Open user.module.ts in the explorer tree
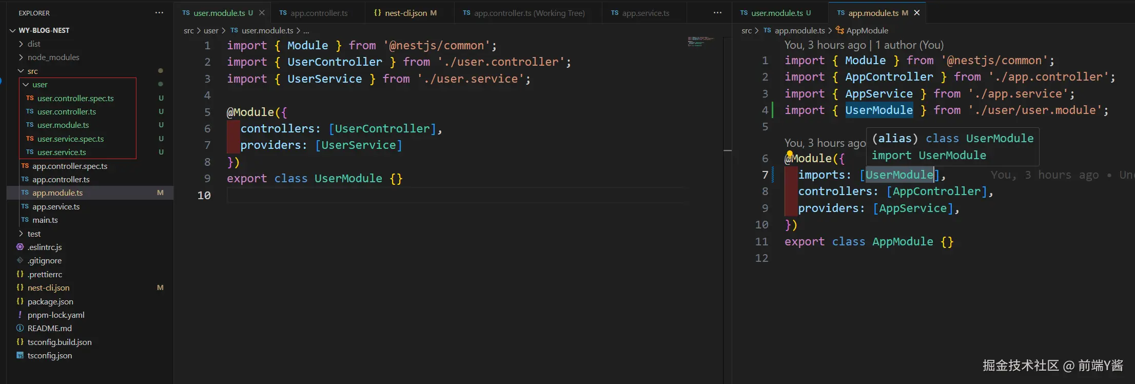The image size is (1135, 384). (63, 125)
